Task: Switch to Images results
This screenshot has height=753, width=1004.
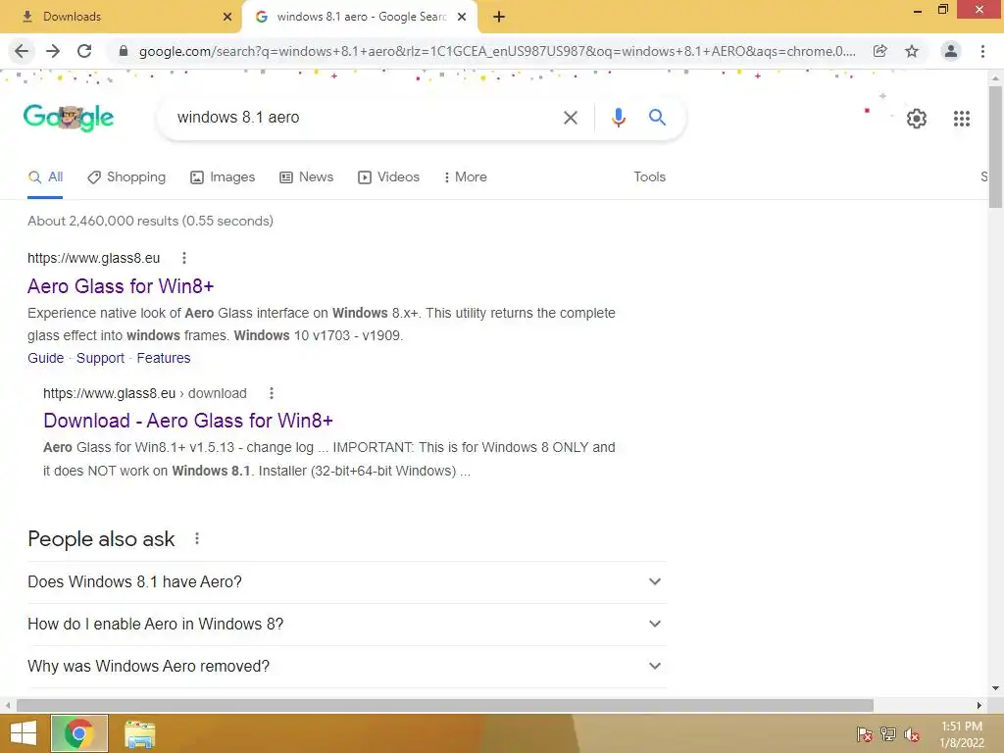Action: (x=223, y=177)
